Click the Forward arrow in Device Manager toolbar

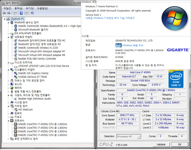(x=9, y=13)
